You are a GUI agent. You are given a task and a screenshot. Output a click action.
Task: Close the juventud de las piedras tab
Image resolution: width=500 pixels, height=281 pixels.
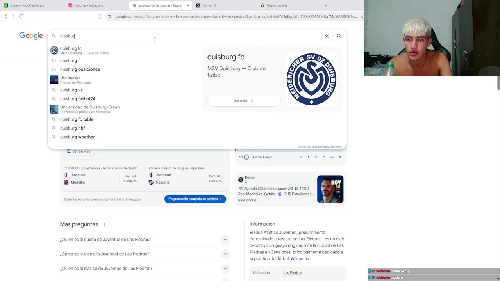click(188, 5)
